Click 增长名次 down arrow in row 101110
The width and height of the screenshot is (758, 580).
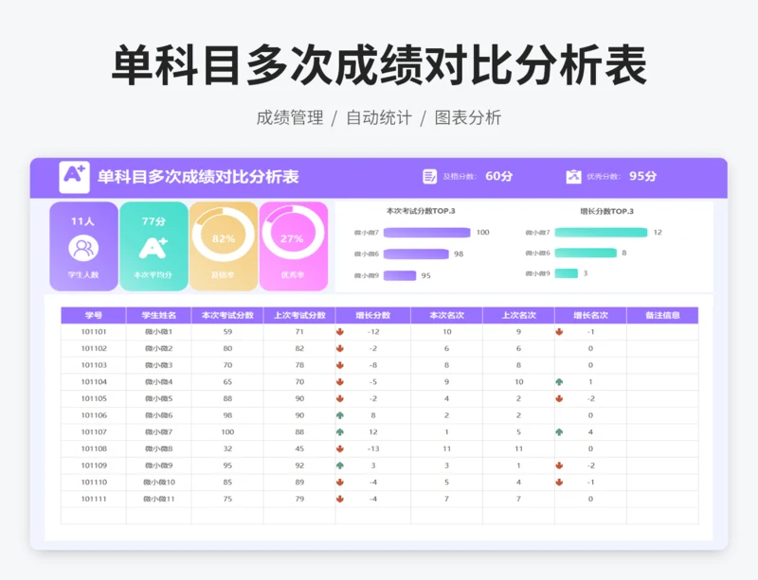click(x=559, y=482)
